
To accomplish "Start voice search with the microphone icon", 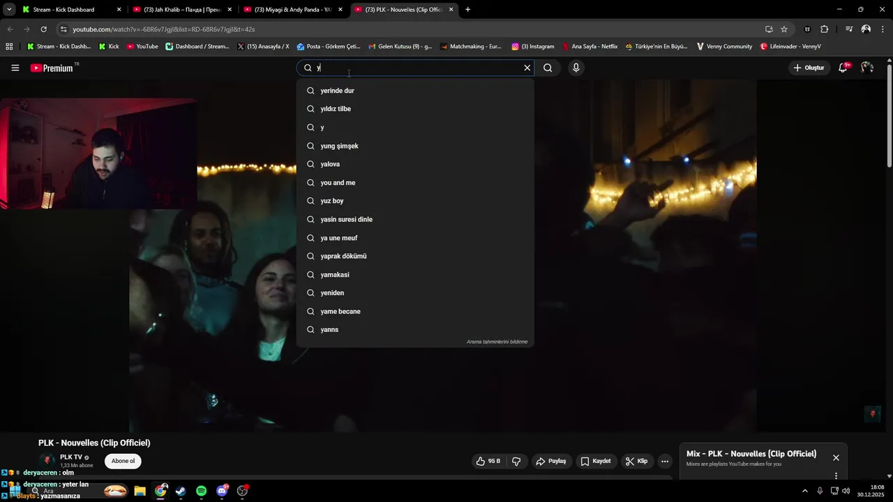I will 576,68.
